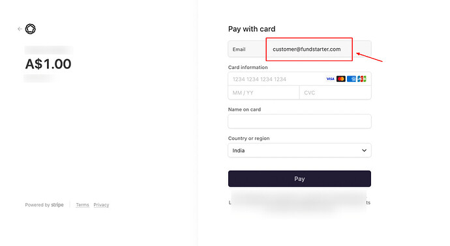Screen dimensions: 450x246
Task: Click the A$1.00 amount text
Action: [x=48, y=64]
